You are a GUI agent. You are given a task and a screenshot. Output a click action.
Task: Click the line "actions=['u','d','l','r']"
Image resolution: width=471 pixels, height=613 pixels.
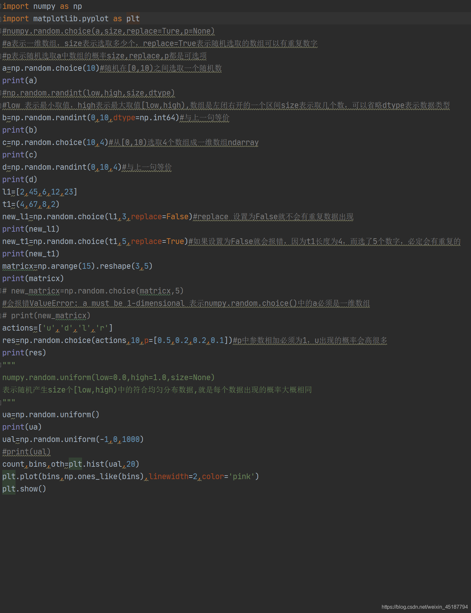point(57,328)
